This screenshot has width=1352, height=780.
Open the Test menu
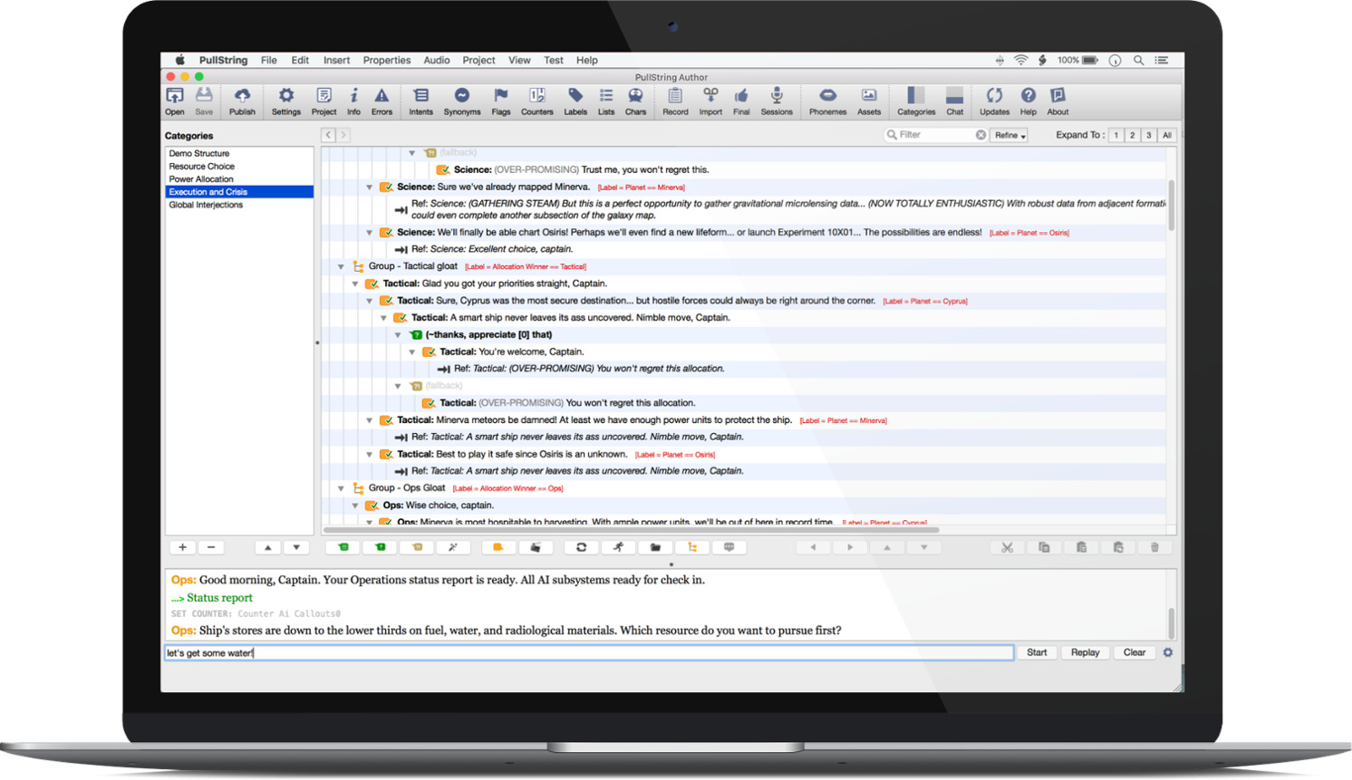[x=554, y=60]
